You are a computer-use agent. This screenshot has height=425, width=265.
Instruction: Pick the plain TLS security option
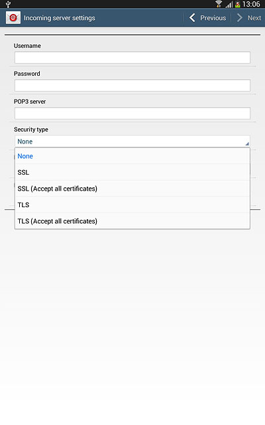(132, 205)
